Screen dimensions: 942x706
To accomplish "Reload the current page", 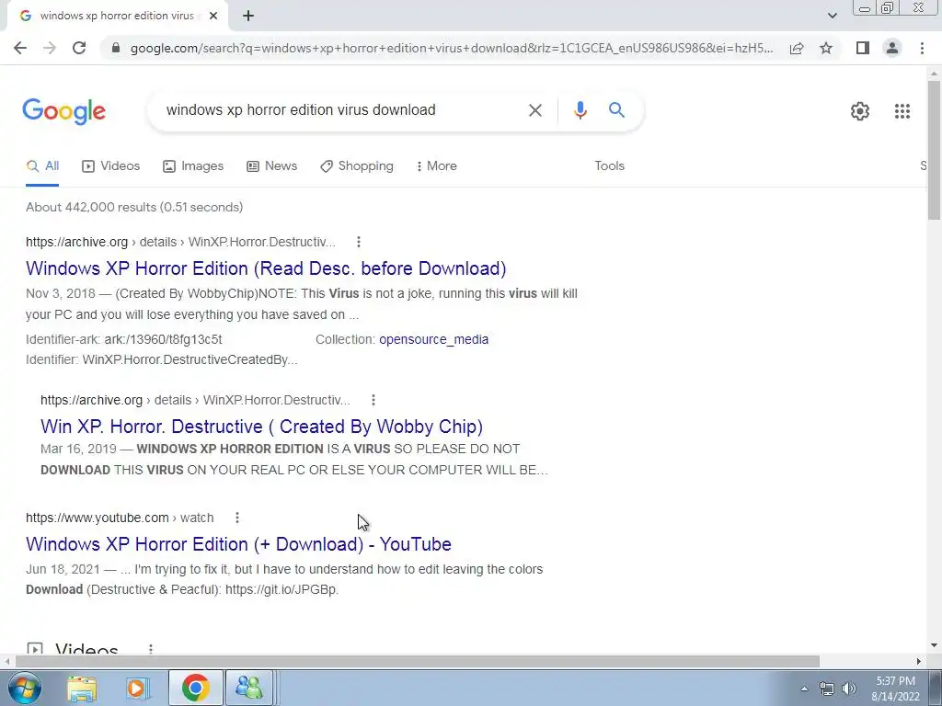I will point(79,48).
